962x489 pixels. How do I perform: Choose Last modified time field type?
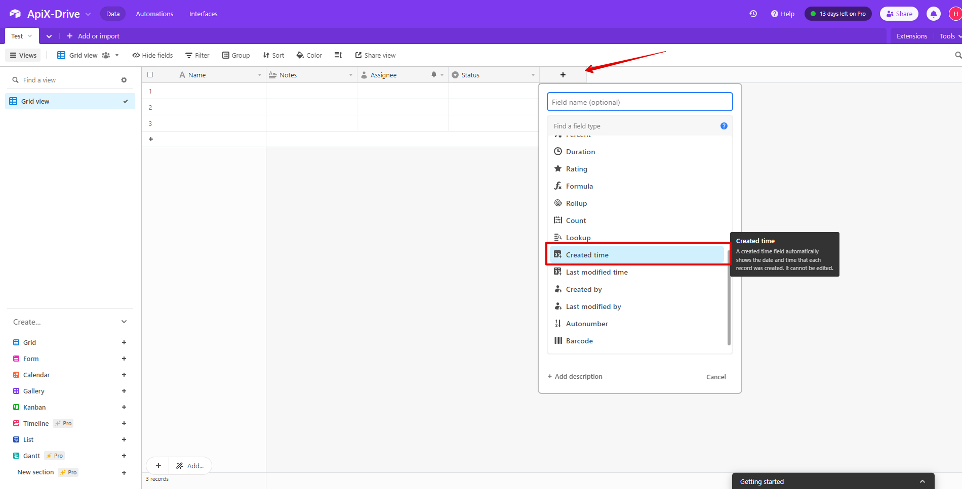638,272
